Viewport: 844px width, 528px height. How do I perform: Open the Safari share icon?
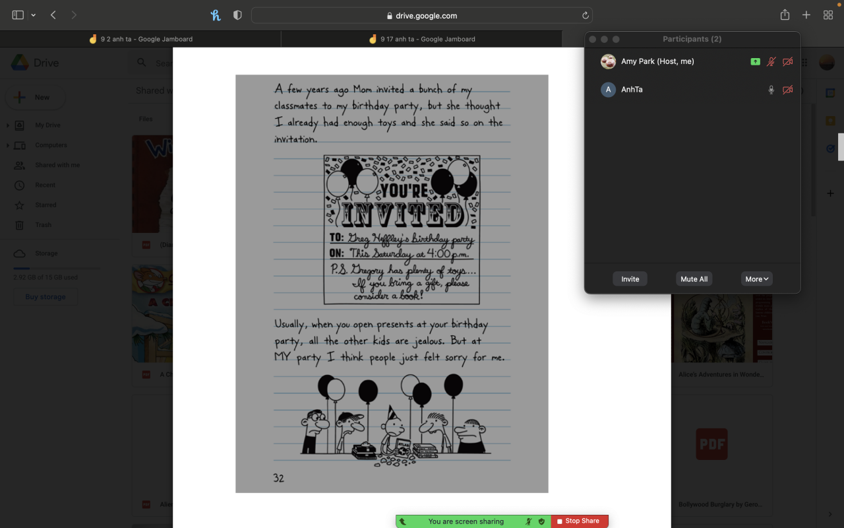pyautogui.click(x=785, y=15)
